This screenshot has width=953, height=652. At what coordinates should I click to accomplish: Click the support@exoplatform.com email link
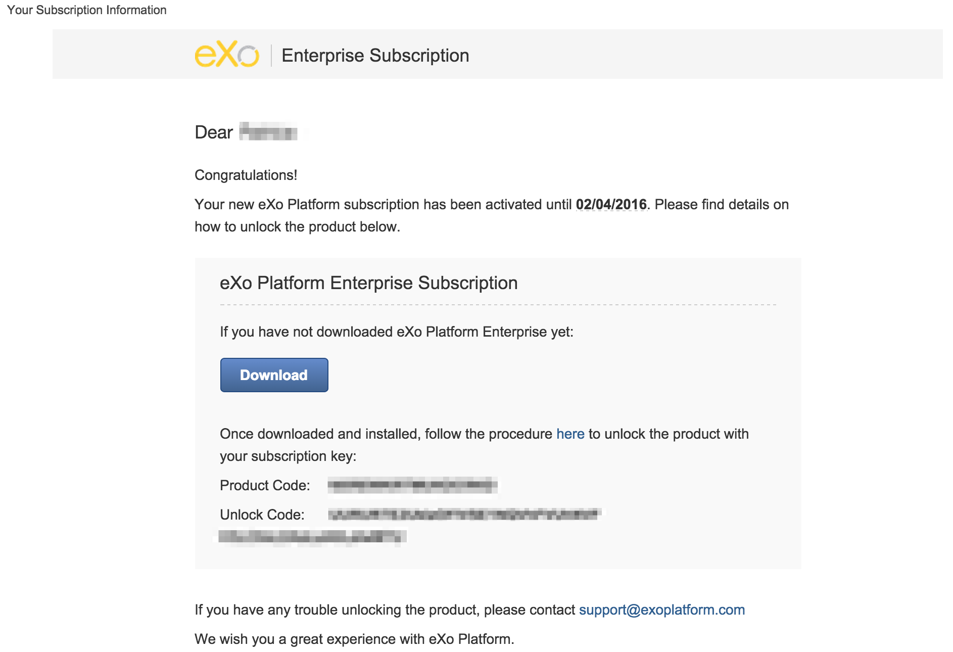(661, 610)
